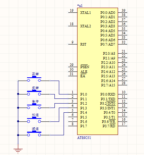The image size is (144, 155).
Task: Click the wire junction dot beside 反转 switch
Action: coord(18,94)
